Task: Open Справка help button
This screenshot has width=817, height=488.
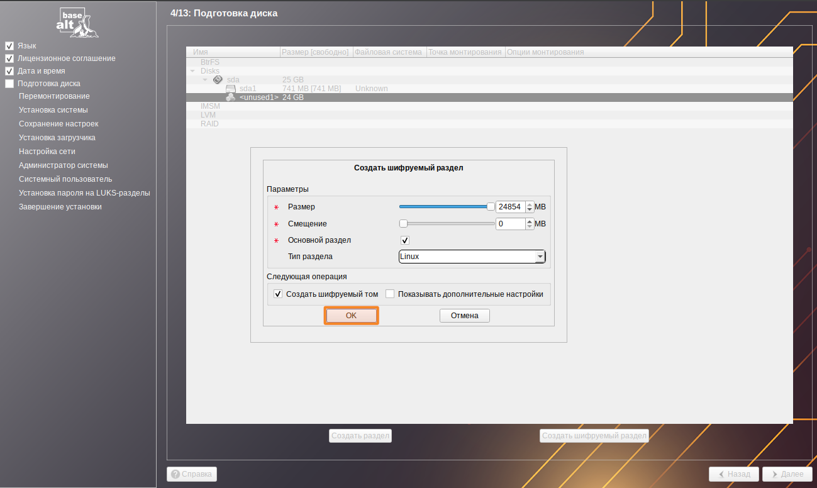Action: tap(192, 474)
